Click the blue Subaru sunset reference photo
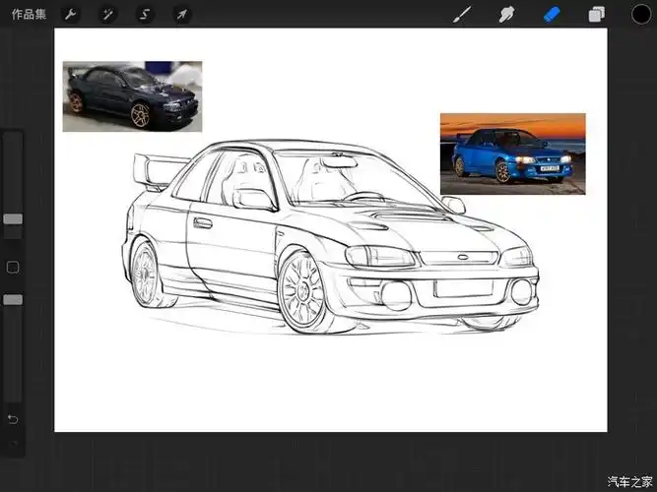Image resolution: width=657 pixels, height=492 pixels. [512, 154]
